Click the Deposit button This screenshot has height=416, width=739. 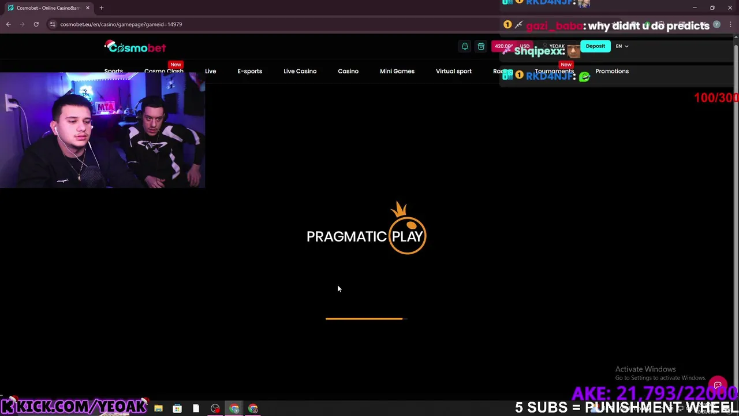pyautogui.click(x=595, y=46)
